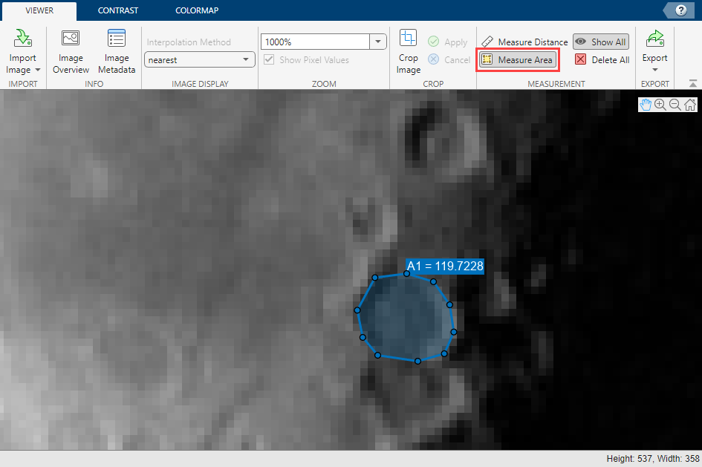Click Delete All measurements
The height and width of the screenshot is (467, 702).
pyautogui.click(x=602, y=59)
